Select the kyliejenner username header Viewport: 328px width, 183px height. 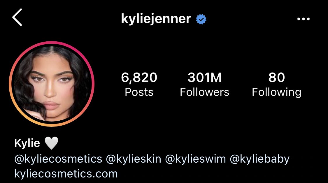pyautogui.click(x=156, y=19)
